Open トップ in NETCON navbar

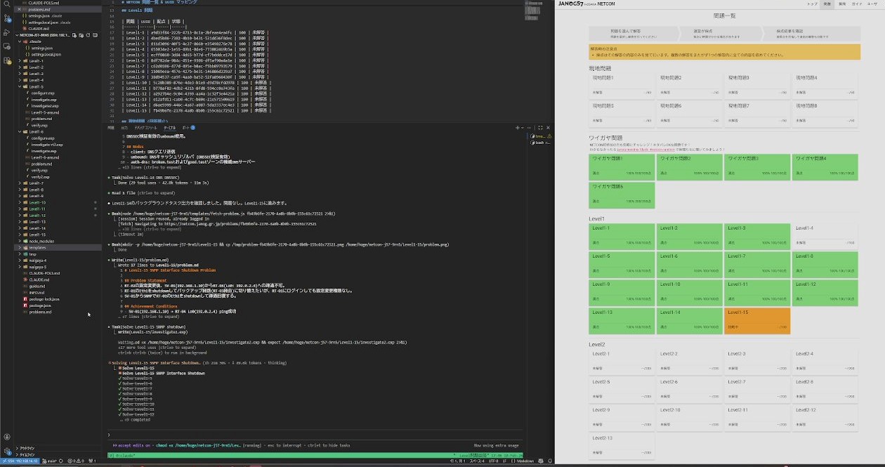pos(812,4)
